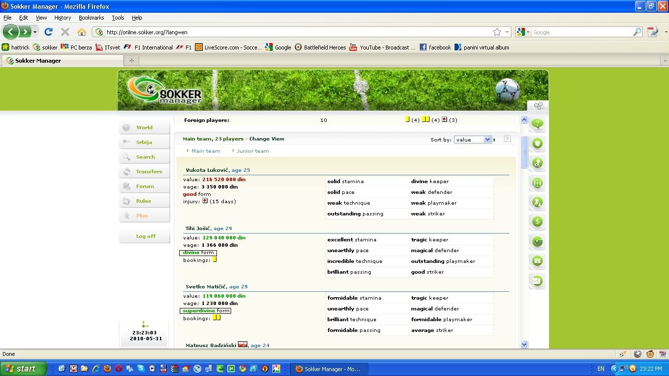Select the Sokker Manager tab
Screen dimensions: 669x376
63,61
